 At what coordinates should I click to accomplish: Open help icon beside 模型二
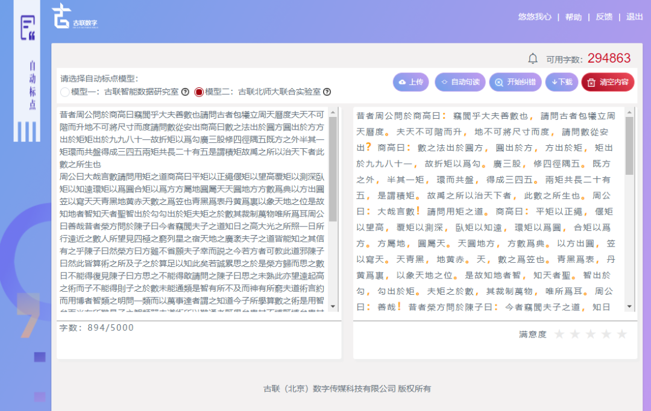327,92
